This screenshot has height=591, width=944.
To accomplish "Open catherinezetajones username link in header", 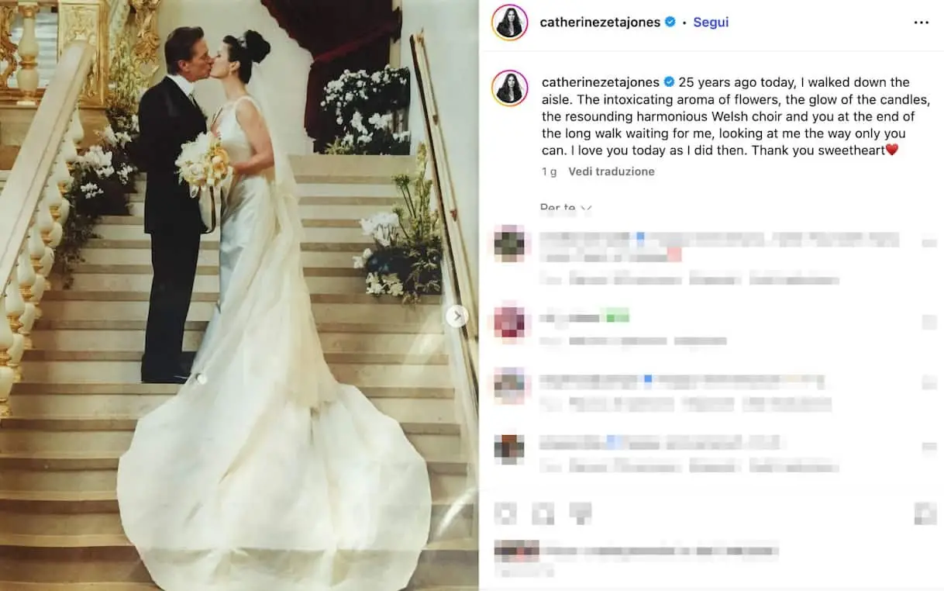I will tap(600, 22).
